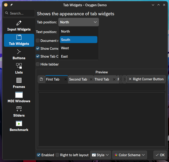
Task: Close the Third Tab with its X
Action: 114,79
